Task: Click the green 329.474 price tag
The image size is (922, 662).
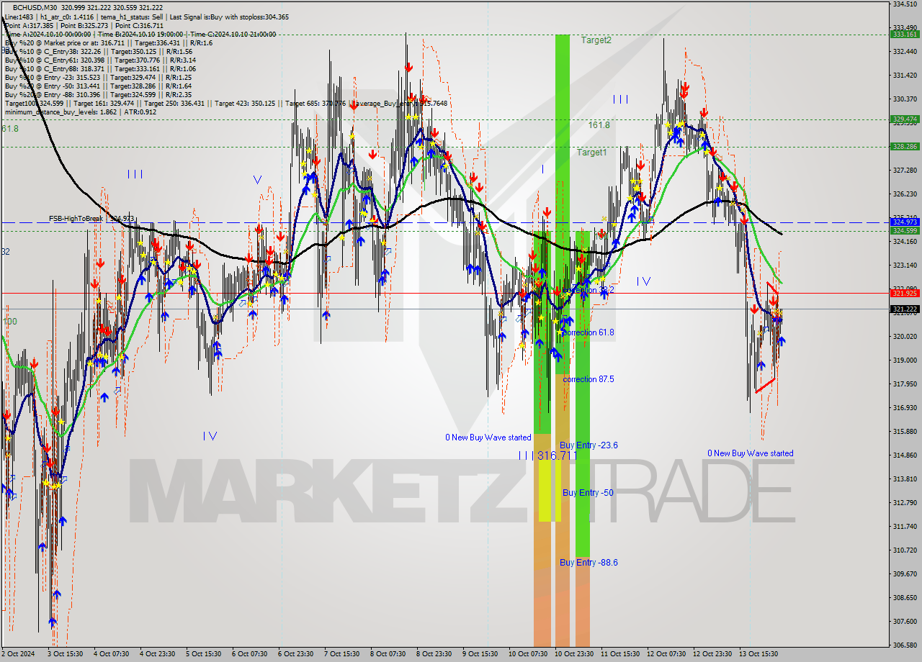Action: [905, 119]
